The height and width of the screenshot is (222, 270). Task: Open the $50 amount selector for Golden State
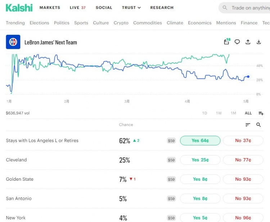click(x=171, y=179)
